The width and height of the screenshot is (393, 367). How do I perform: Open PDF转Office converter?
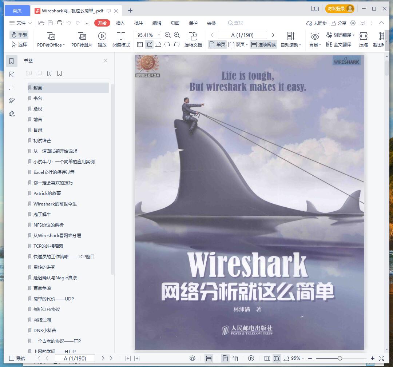tap(51, 40)
